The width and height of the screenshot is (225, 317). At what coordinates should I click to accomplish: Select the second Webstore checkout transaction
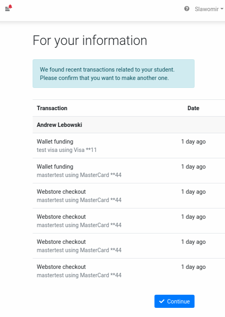(129, 221)
